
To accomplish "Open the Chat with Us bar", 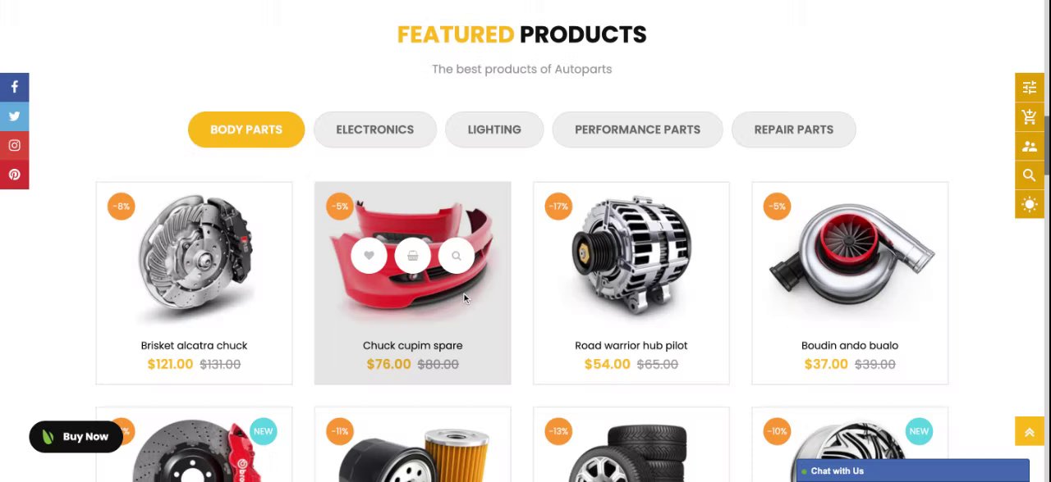I will pyautogui.click(x=912, y=471).
